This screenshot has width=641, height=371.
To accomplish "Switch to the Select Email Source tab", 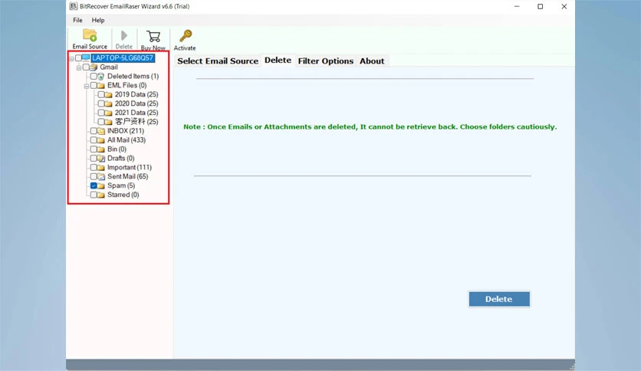I will 218,61.
